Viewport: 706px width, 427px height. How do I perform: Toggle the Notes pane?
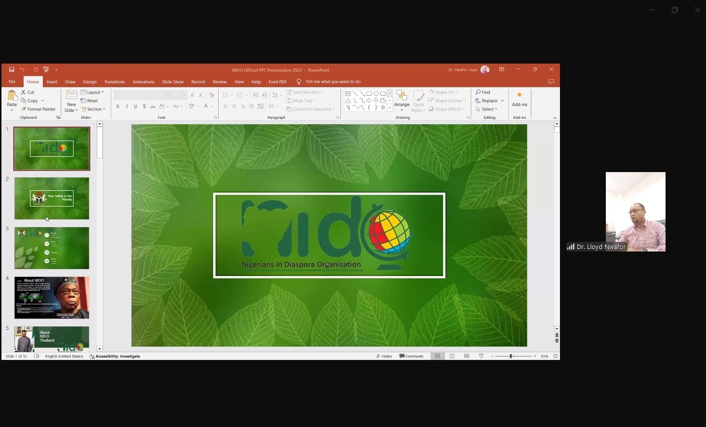pos(384,356)
